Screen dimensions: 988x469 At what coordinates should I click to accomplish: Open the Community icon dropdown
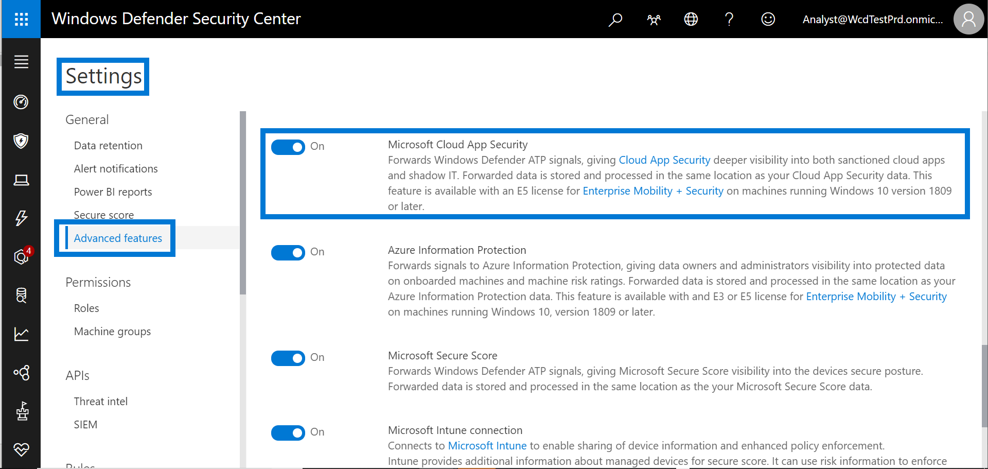[x=653, y=19]
